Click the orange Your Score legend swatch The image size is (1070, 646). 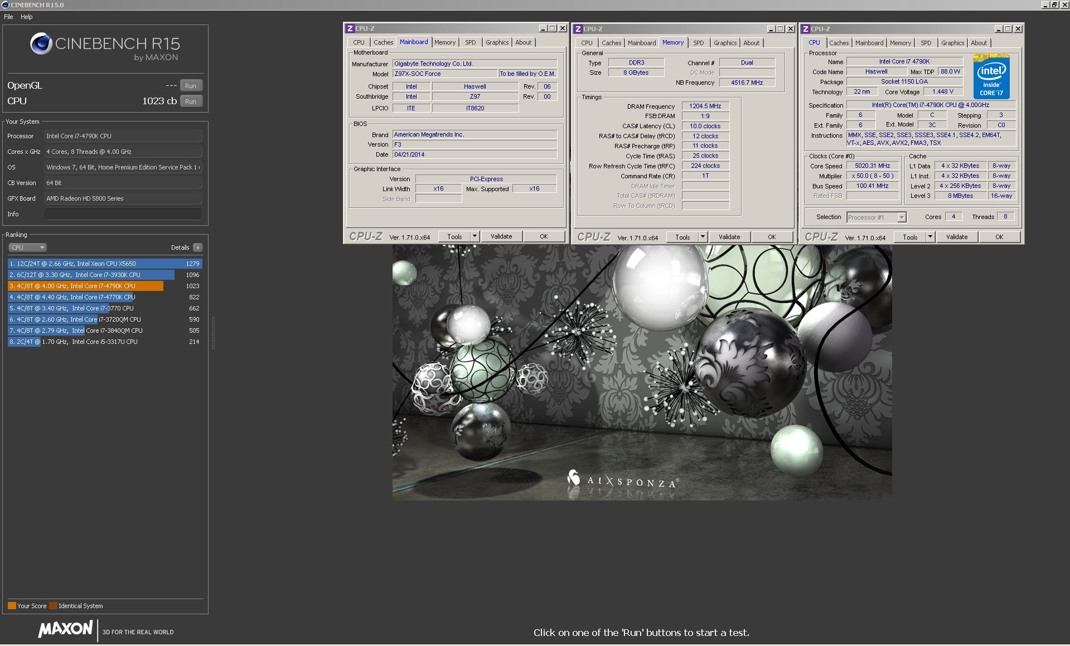pyautogui.click(x=12, y=606)
